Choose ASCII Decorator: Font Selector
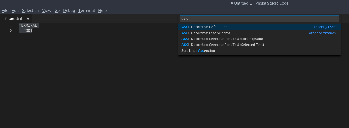The width and height of the screenshot is (349, 128). (260, 33)
